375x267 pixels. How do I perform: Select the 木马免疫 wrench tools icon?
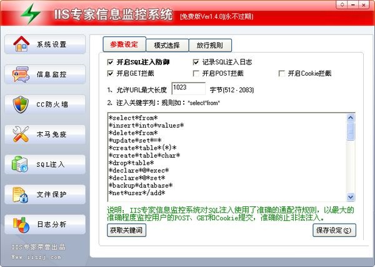pos(21,134)
